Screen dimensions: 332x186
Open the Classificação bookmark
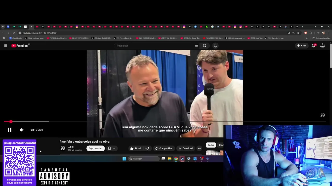point(16,38)
